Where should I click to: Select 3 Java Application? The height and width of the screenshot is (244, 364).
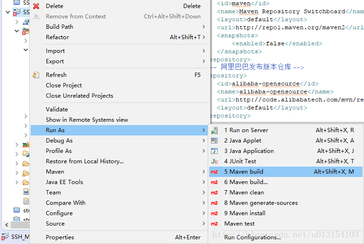pyautogui.click(x=286, y=151)
